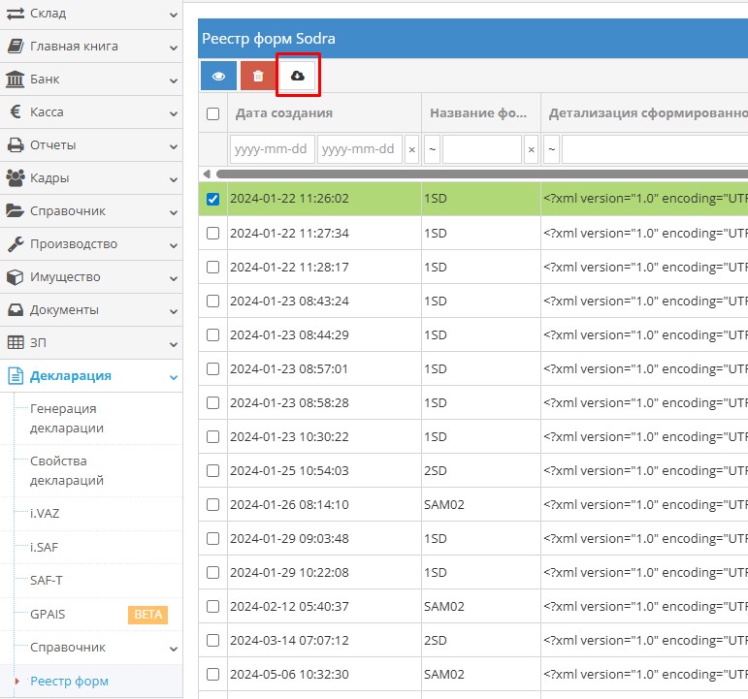Uncheck the row dated 2024-01-22 11:26:02

coord(213,199)
